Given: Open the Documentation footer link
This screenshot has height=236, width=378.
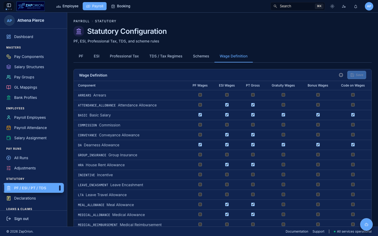Looking at the screenshot, I should (297, 232).
